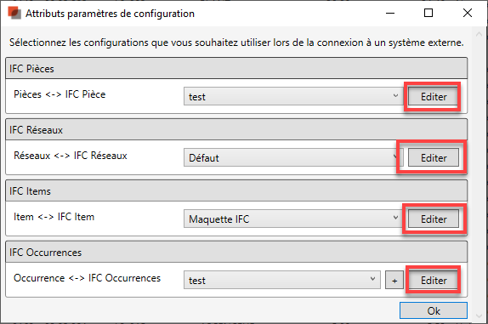Image resolution: width=488 pixels, height=324 pixels.
Task: Close the Attributs paramètres de configuration dialog
Action: [x=468, y=13]
